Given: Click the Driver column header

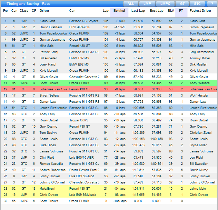Looking at the screenshot, I should 44,11.
